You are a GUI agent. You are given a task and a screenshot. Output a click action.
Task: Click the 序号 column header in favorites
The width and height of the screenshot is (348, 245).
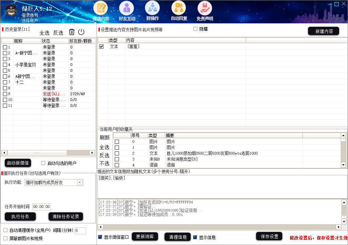point(139,135)
